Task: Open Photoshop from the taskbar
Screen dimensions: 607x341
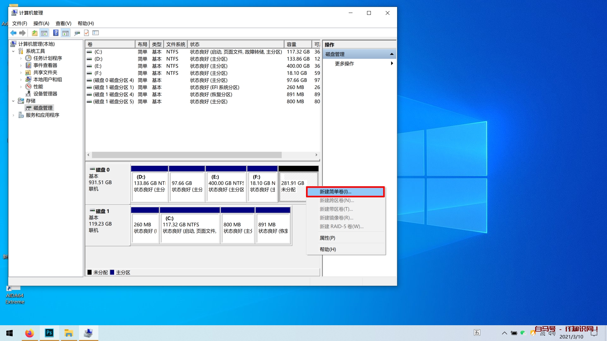Action: [x=49, y=333]
